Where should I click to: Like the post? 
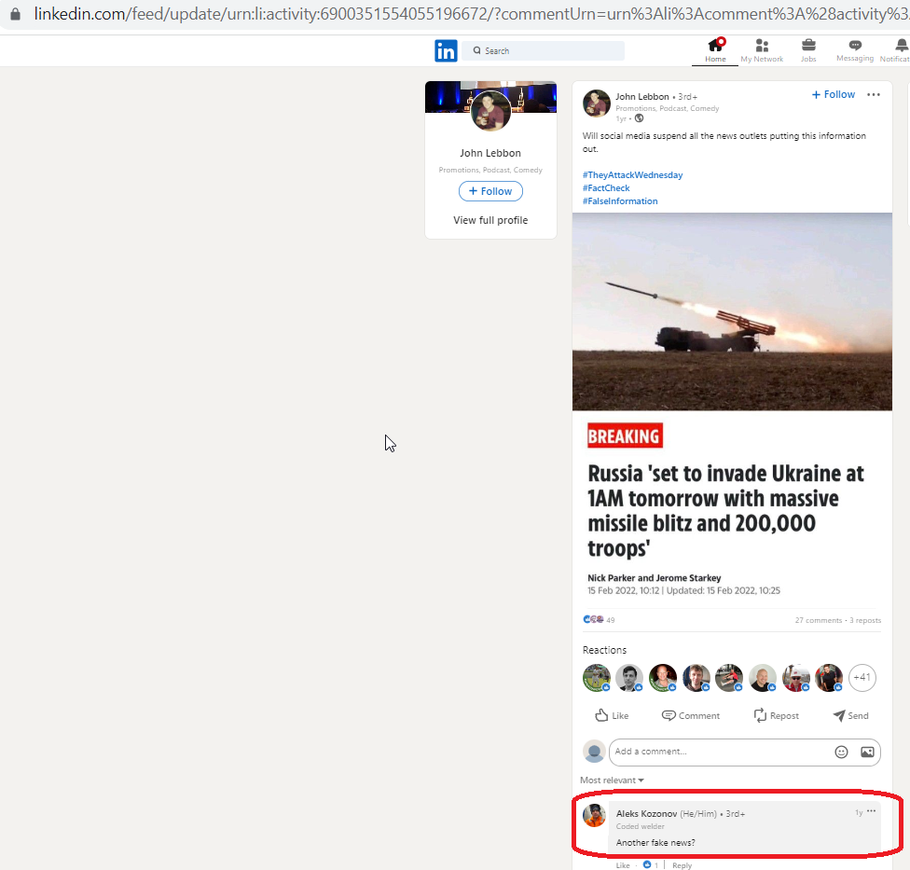point(612,715)
